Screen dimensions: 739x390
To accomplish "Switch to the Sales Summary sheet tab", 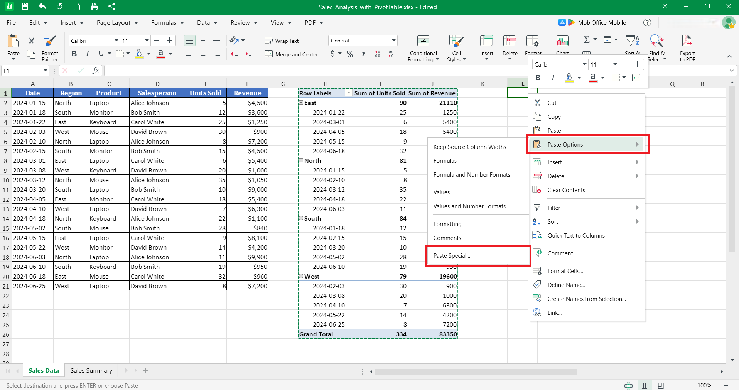I will (91, 370).
